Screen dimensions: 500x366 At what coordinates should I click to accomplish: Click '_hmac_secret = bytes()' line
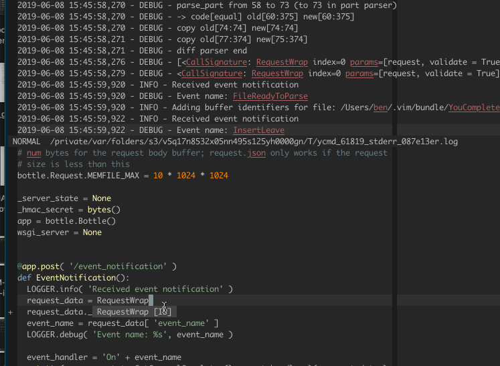point(69,210)
